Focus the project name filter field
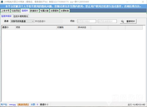This screenshot has height=107, width=147. point(107,21)
